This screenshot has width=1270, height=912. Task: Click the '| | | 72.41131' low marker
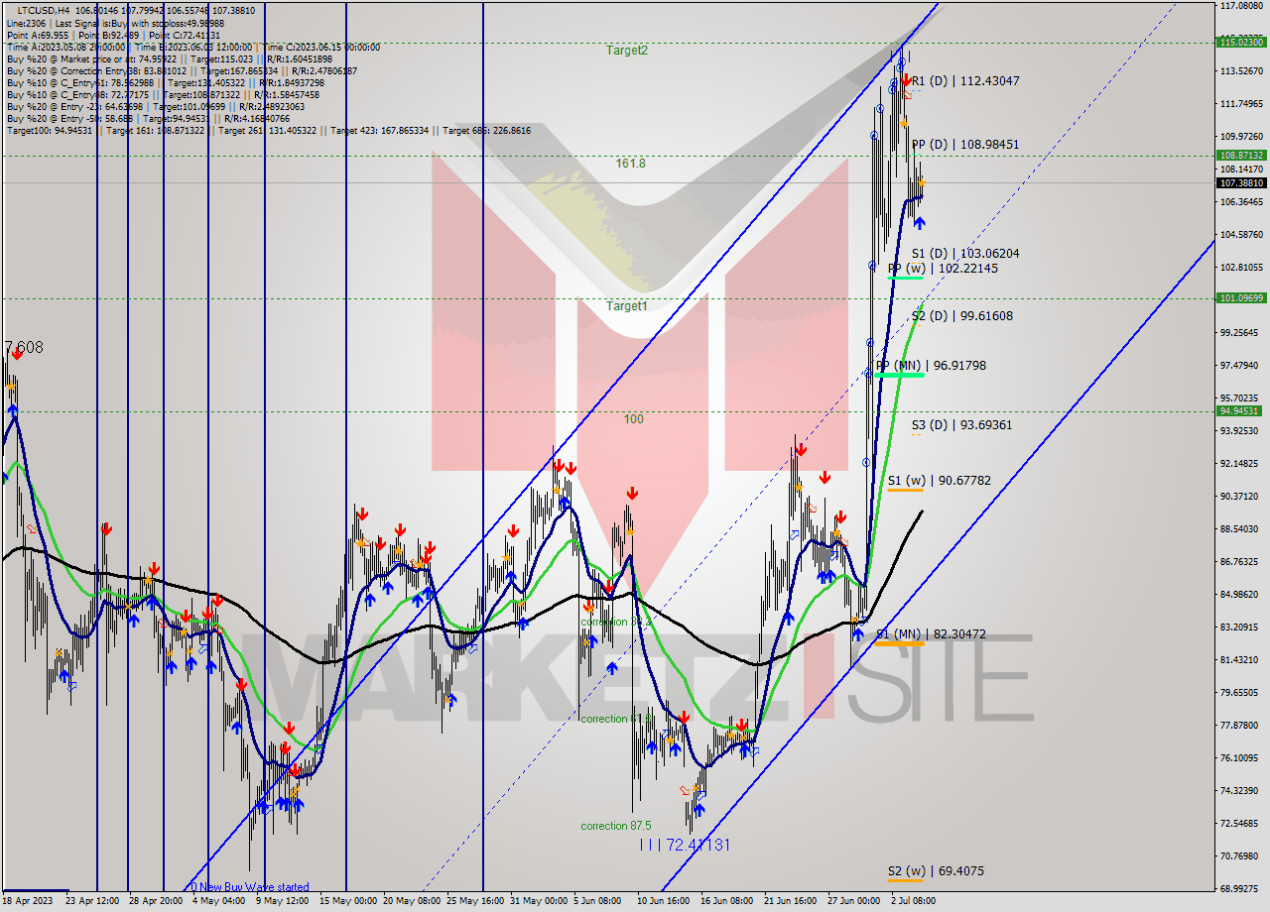(x=685, y=845)
